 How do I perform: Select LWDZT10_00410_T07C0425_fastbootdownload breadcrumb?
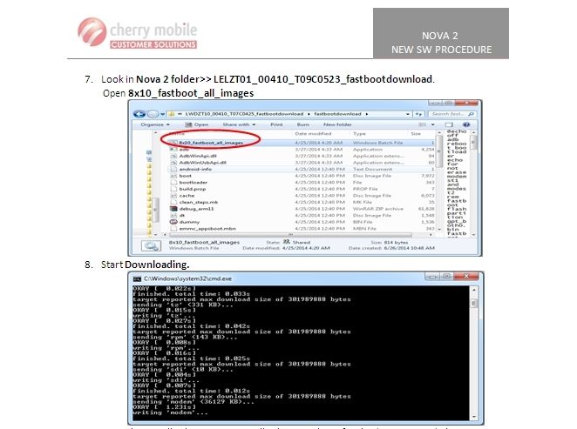coord(244,114)
